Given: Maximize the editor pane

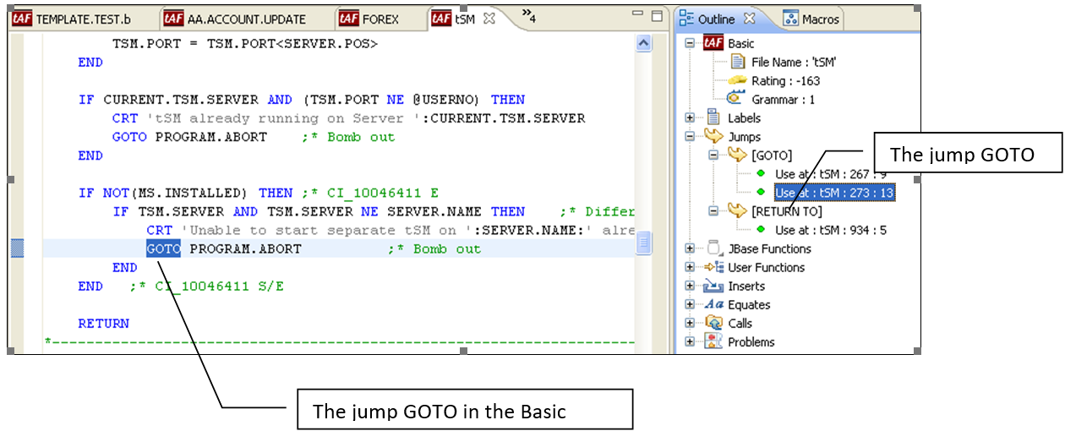Looking at the screenshot, I should (657, 15).
